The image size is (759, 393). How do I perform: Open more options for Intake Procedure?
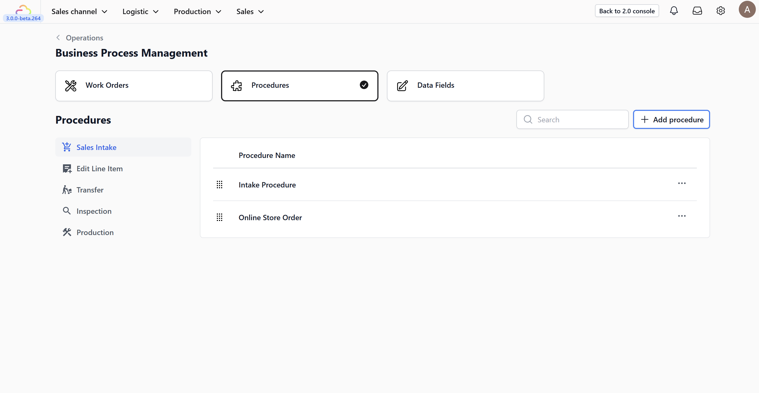coord(681,183)
